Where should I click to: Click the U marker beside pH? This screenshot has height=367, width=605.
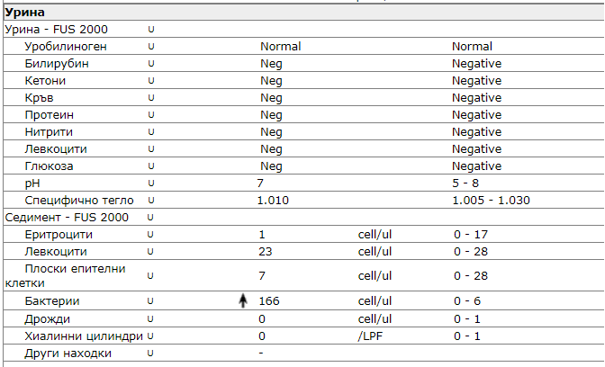click(151, 183)
